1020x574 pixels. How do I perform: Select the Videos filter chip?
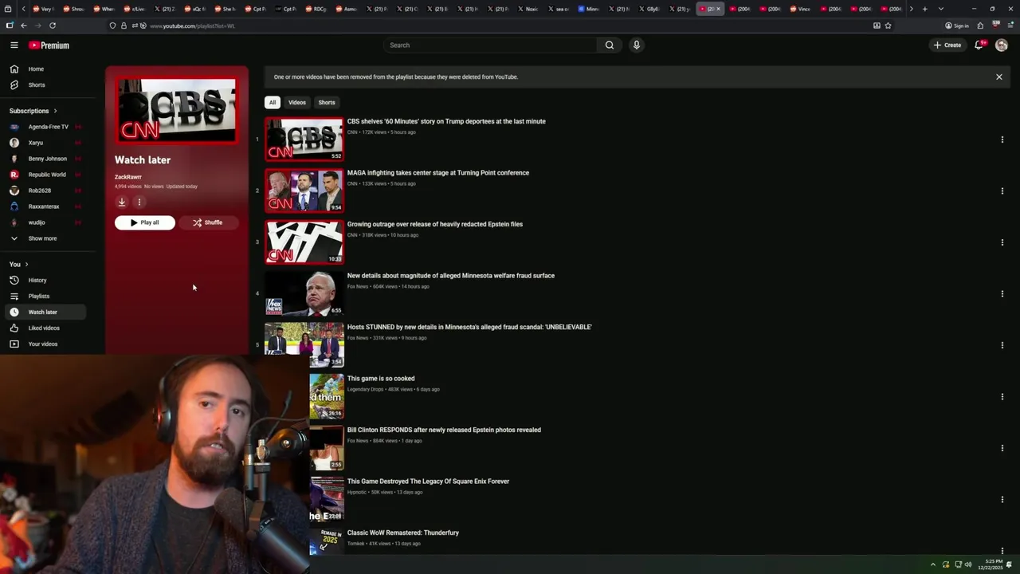[x=297, y=103]
